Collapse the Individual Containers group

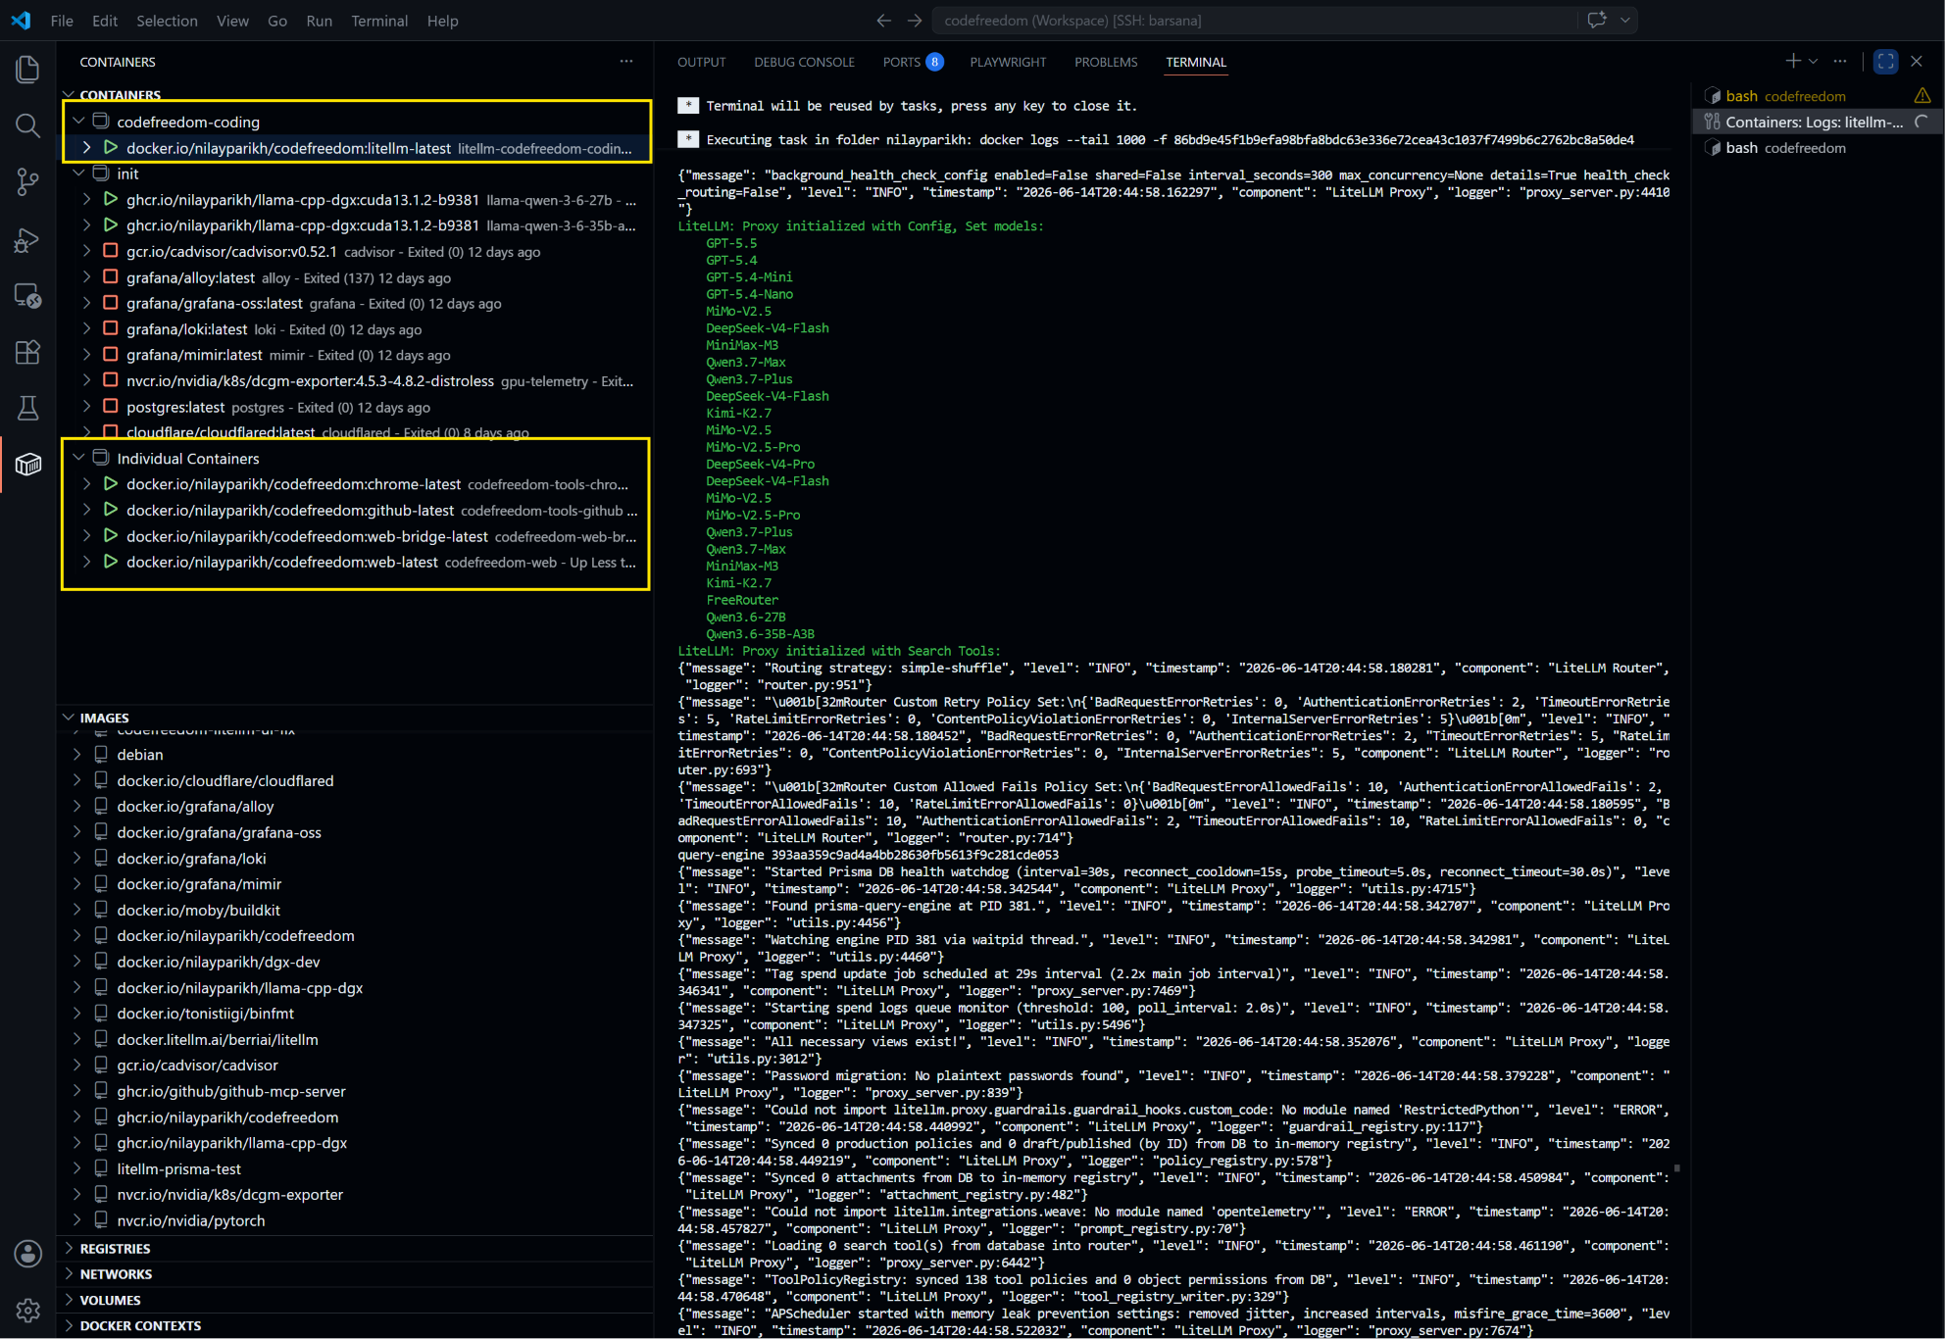coord(78,458)
